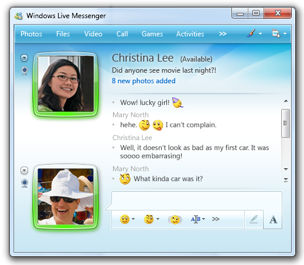Open the show menu icon in toolbar

[x=276, y=33]
